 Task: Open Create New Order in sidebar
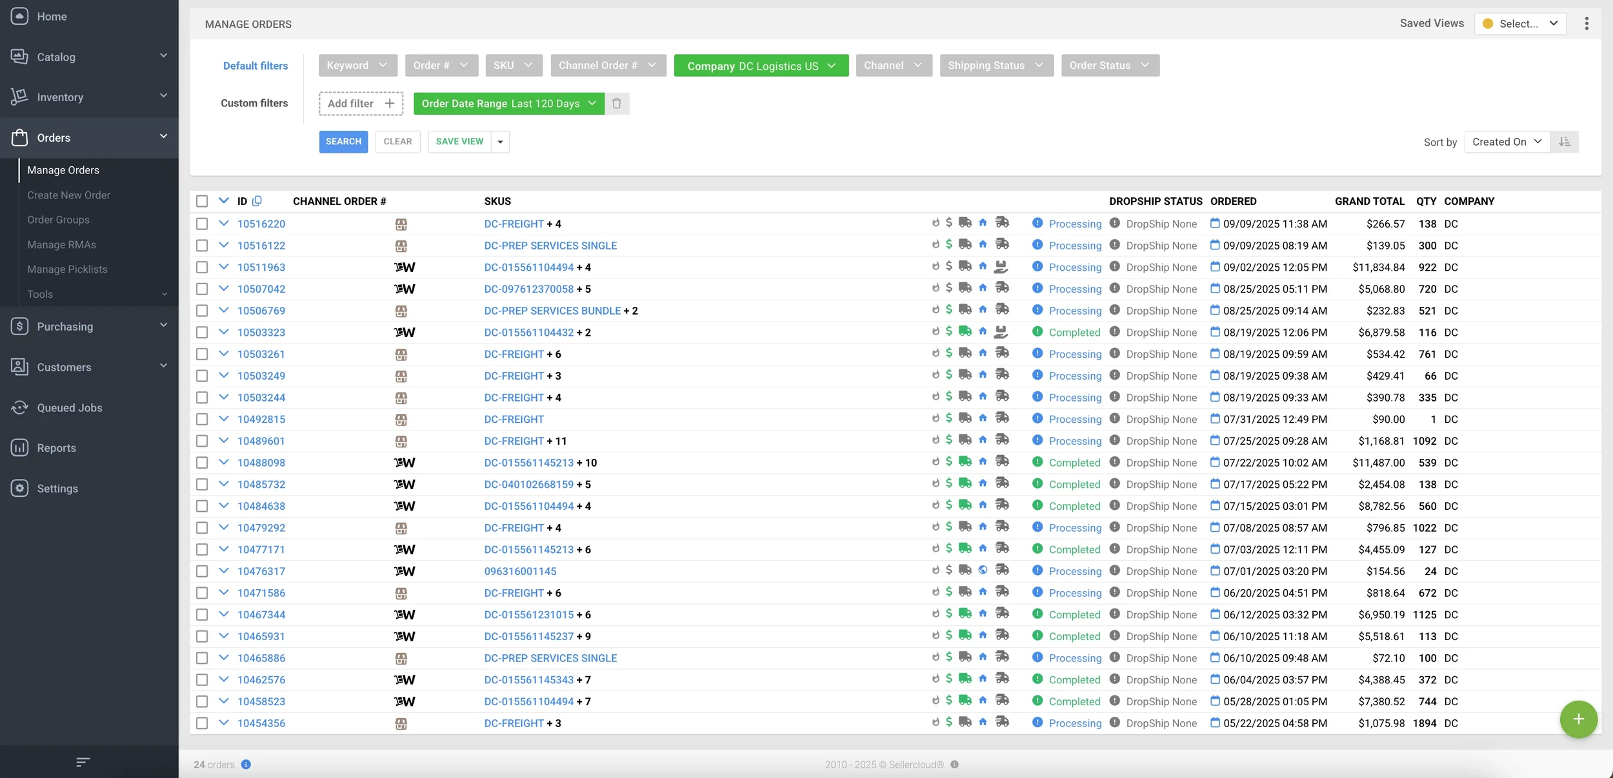(68, 195)
